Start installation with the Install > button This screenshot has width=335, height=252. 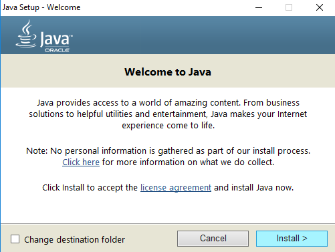pos(292,239)
